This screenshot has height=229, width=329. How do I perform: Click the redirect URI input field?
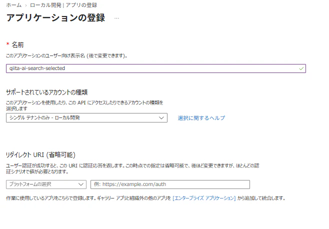click(170, 184)
